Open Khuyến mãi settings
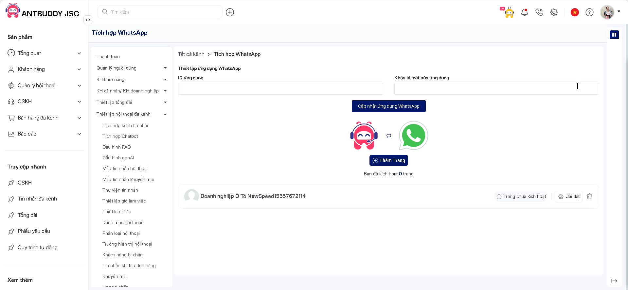Viewport: 628px width, 290px height. click(x=115, y=276)
